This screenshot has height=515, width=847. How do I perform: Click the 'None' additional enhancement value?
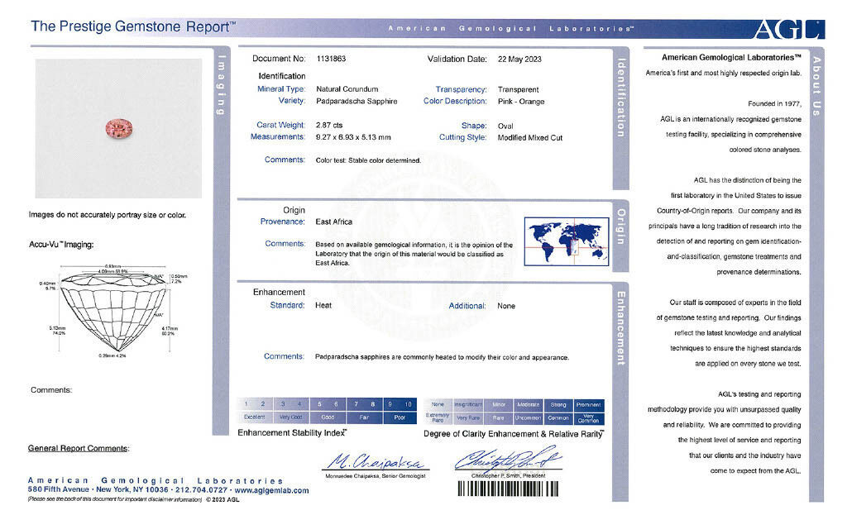[506, 306]
